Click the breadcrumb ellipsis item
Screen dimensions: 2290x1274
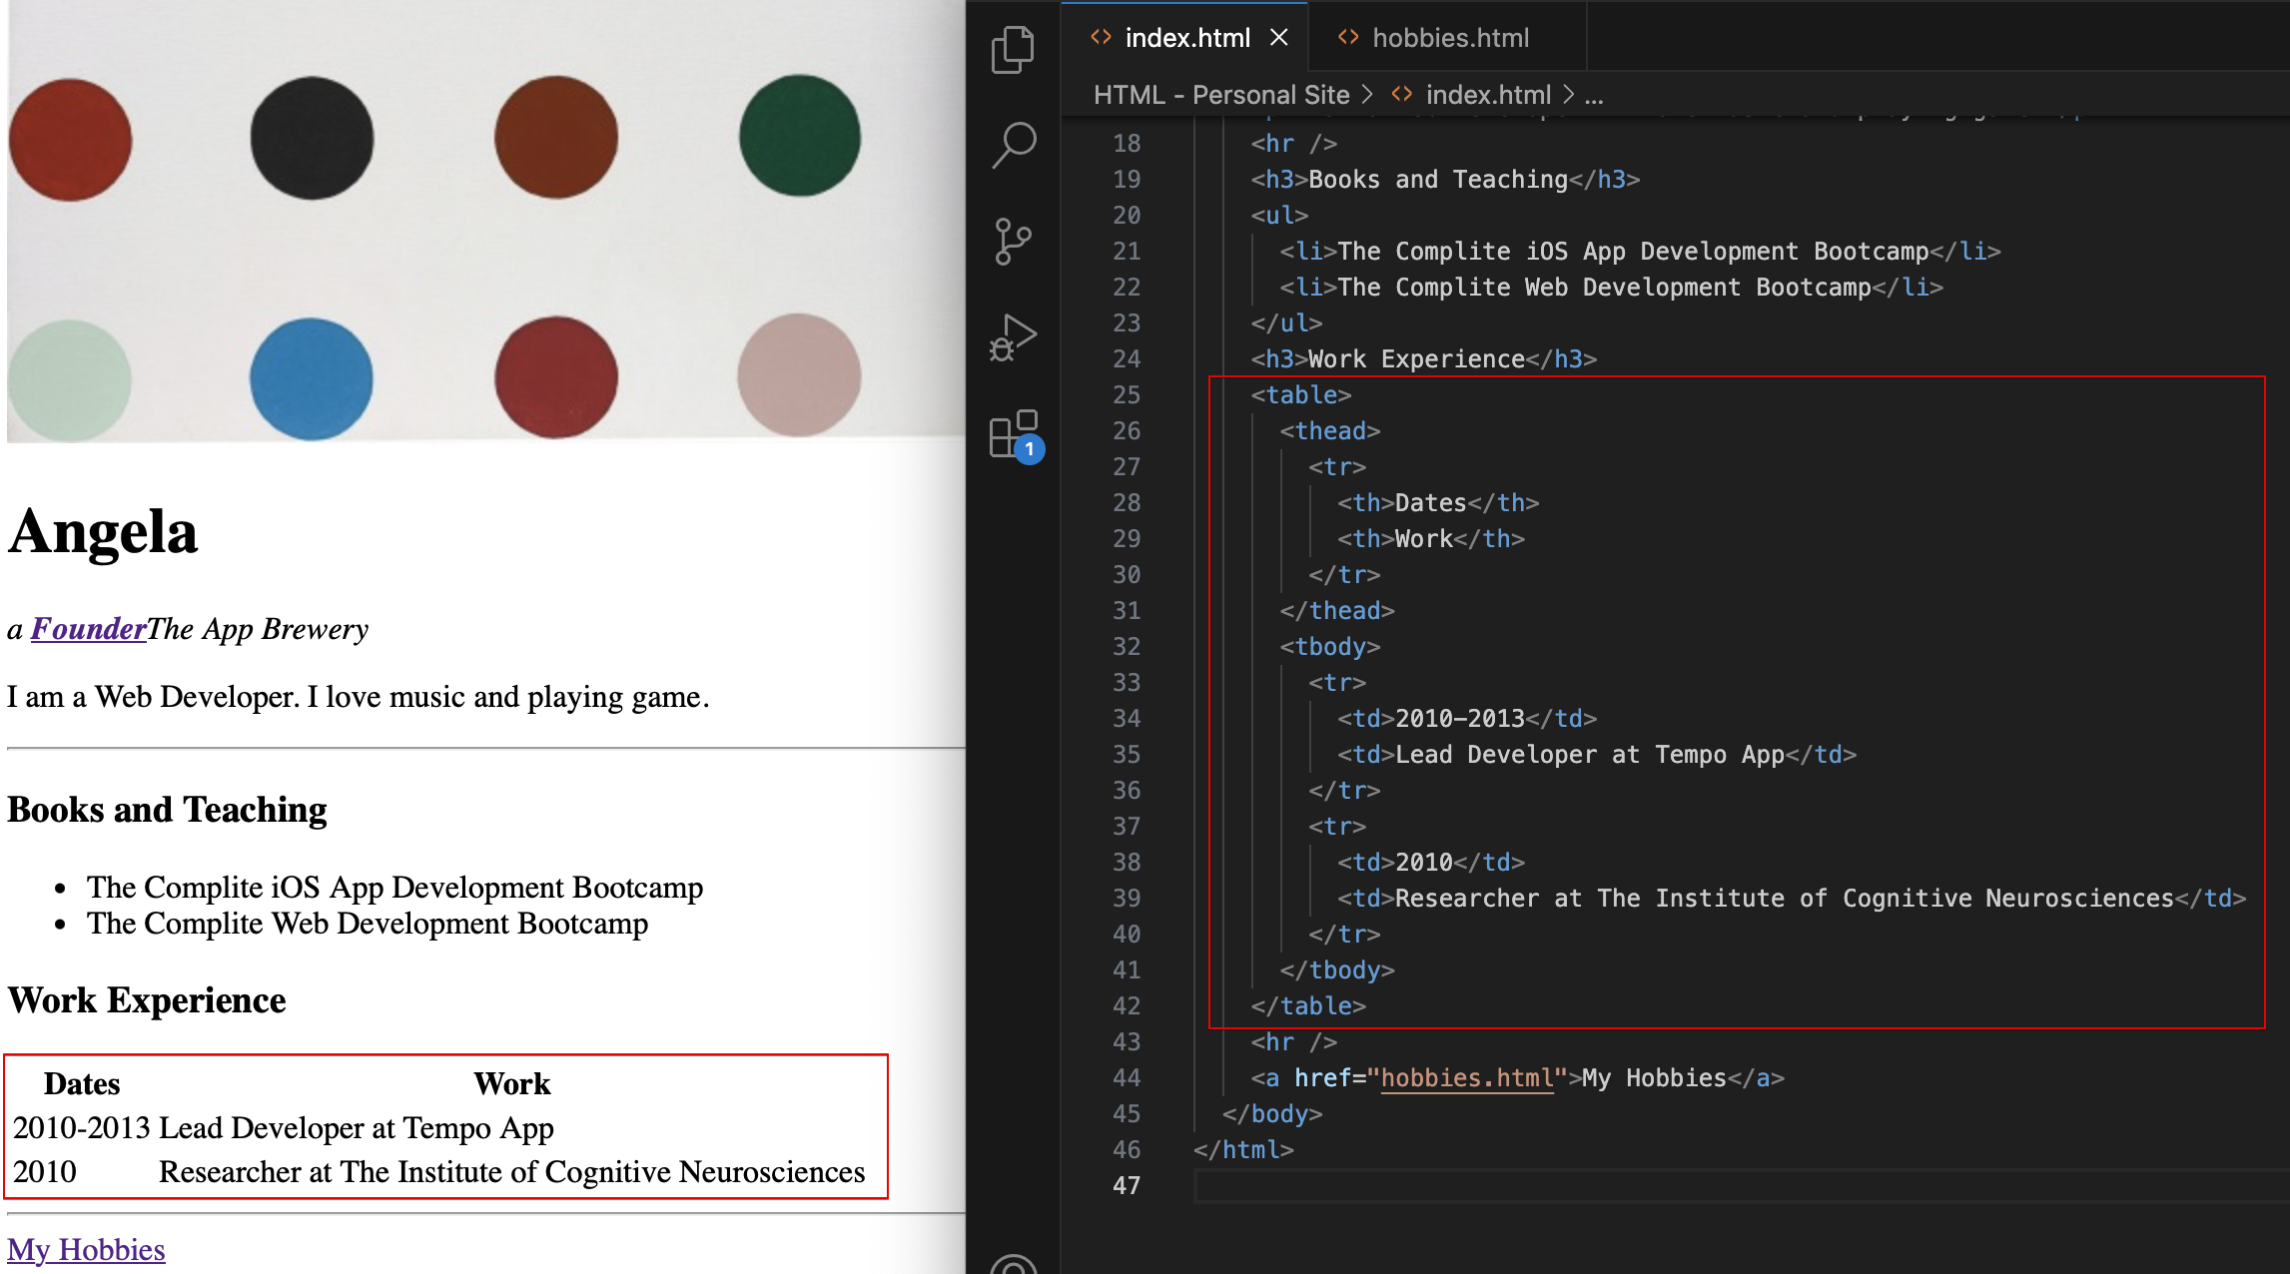(x=1594, y=95)
